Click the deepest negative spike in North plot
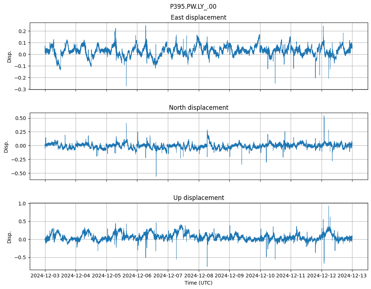 pos(156,176)
